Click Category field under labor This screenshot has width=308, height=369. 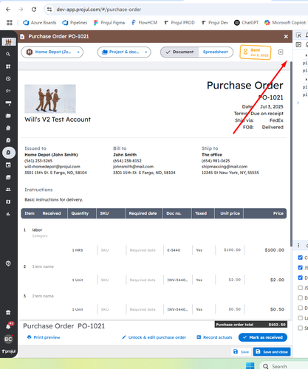click(x=40, y=236)
